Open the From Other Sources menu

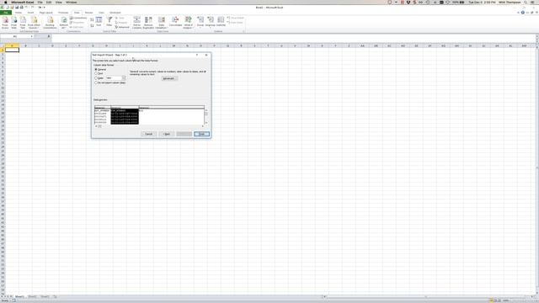tap(34, 23)
